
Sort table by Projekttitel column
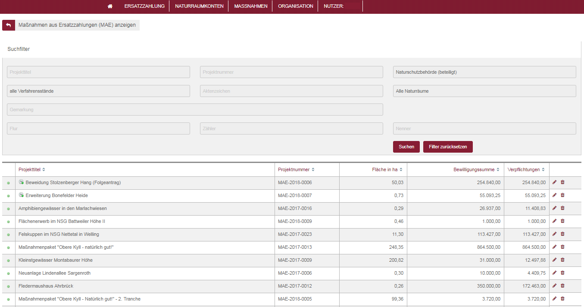pyautogui.click(x=32, y=169)
